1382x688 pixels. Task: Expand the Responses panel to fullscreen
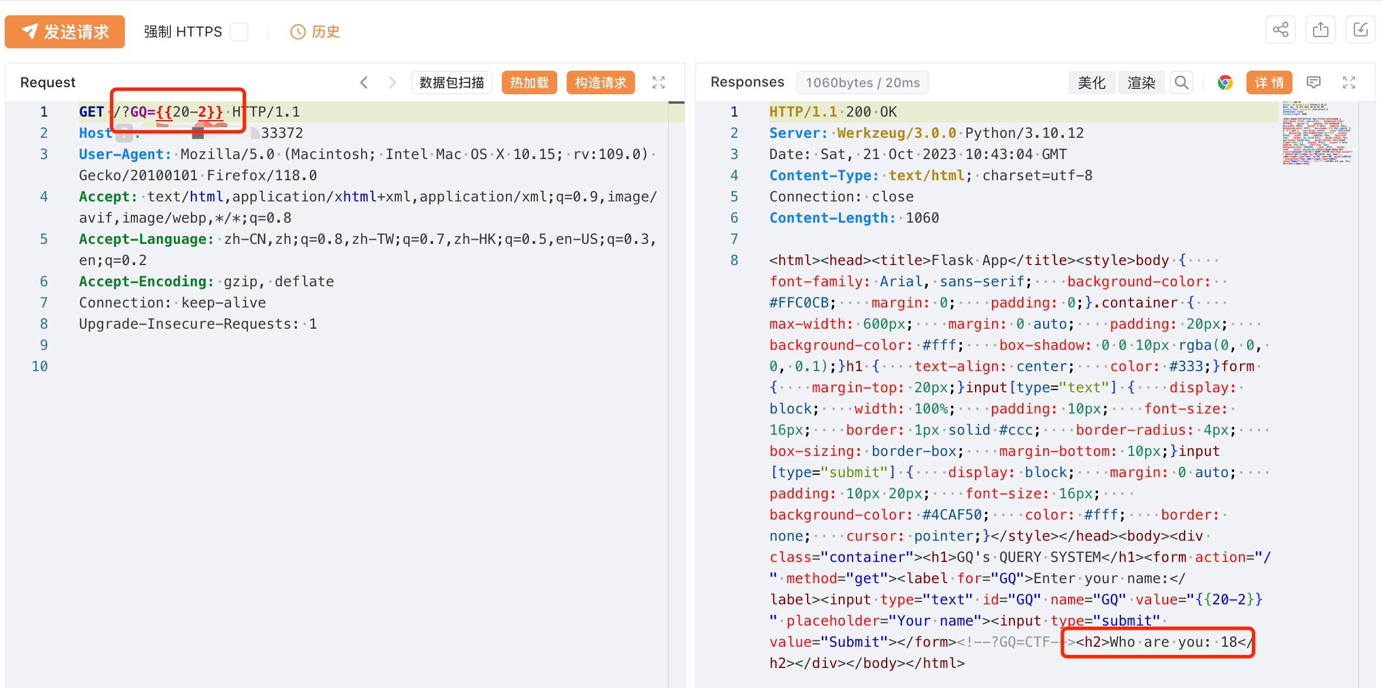1349,82
